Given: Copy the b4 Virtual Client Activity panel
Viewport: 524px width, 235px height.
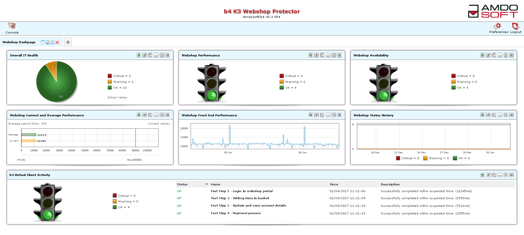Looking at the screenshot, I should 494,175.
